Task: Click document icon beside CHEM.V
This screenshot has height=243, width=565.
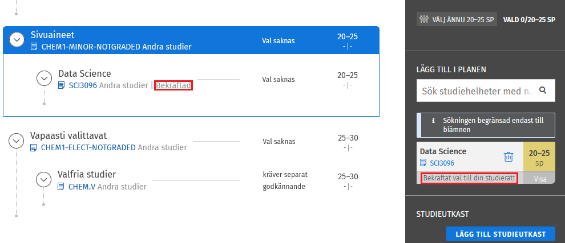Action: pyautogui.click(x=61, y=186)
